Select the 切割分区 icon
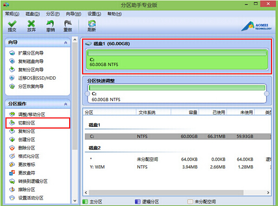This screenshot has height=206, width=278. click(12, 123)
